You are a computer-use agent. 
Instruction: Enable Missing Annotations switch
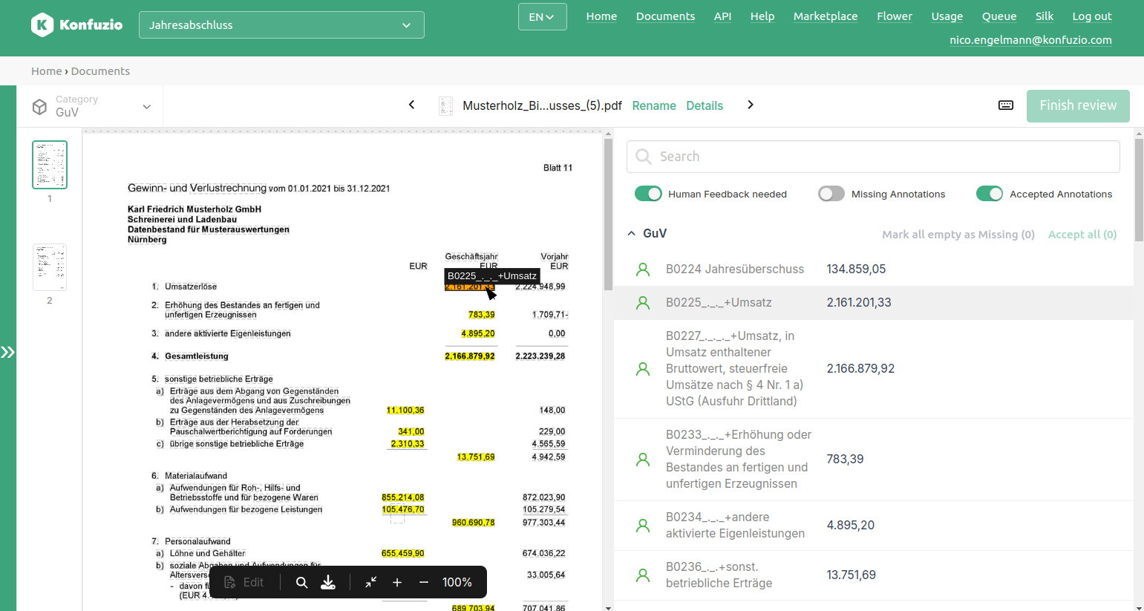click(831, 194)
